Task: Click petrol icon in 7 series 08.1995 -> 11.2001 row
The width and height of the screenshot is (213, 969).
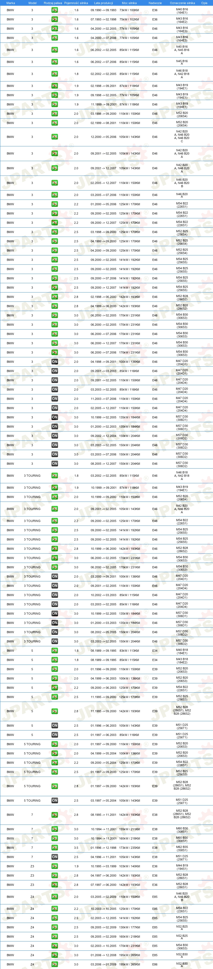Action: click(x=54, y=815)
